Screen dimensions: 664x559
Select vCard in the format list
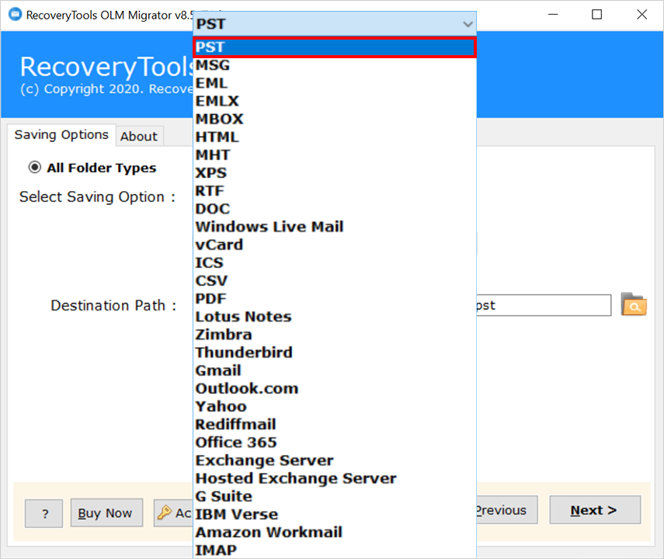point(335,245)
